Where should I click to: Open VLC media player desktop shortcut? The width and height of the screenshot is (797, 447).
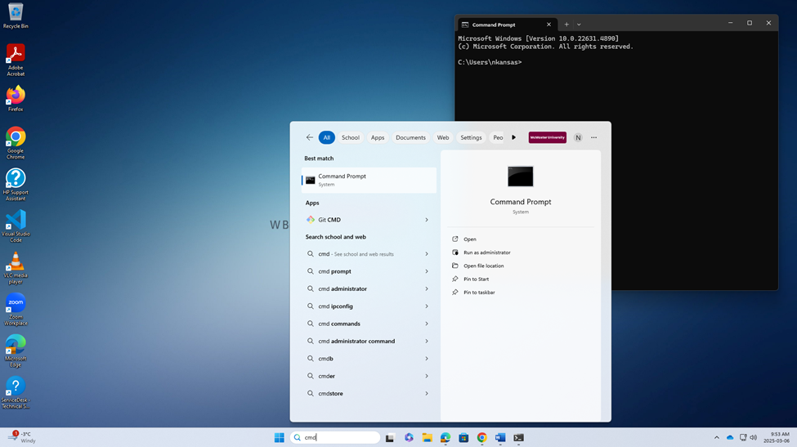pyautogui.click(x=16, y=263)
